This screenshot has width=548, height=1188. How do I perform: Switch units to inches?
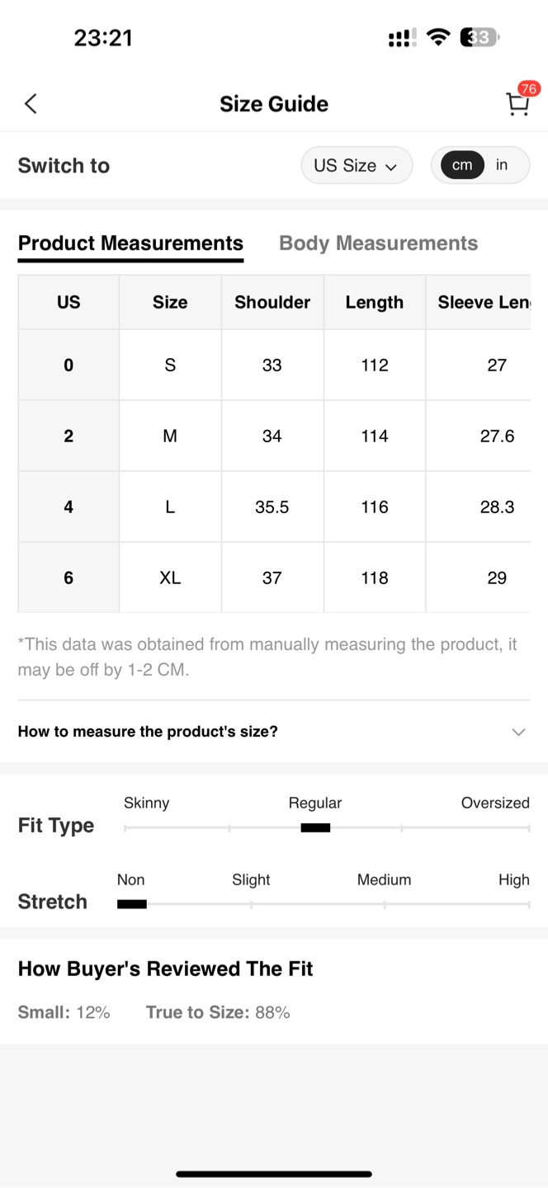click(502, 165)
